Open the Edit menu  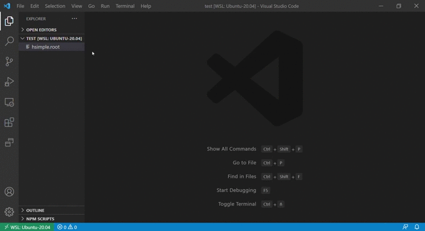34,6
